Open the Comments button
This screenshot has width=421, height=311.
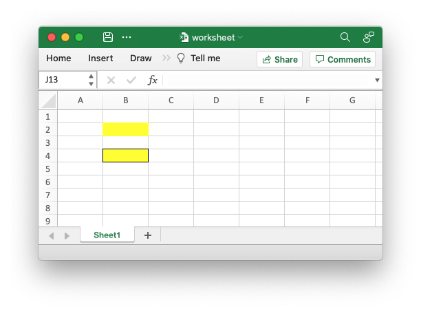click(343, 59)
